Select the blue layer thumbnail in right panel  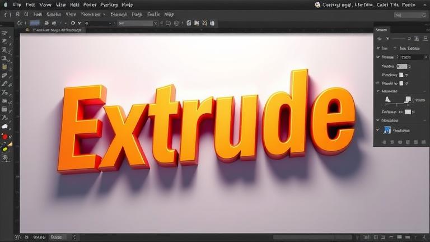[x=387, y=130]
